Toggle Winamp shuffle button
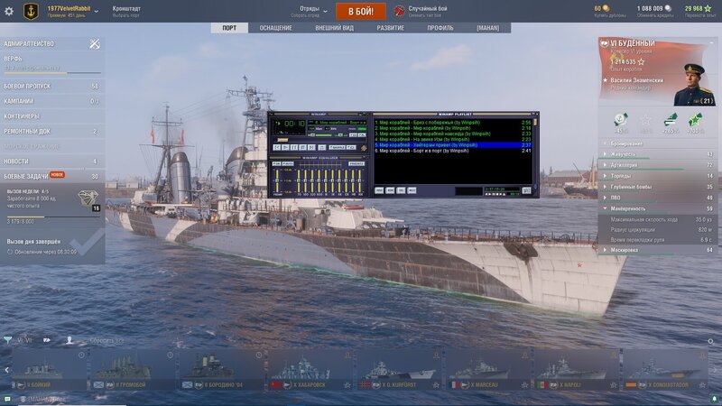 pos(337,147)
